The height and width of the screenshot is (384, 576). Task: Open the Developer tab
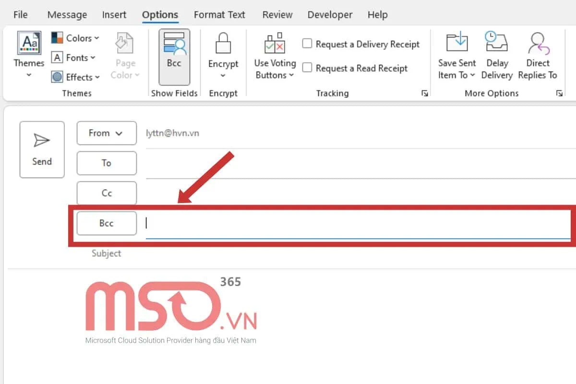pyautogui.click(x=329, y=14)
